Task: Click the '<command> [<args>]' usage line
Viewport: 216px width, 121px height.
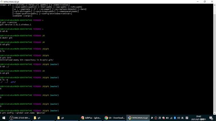Action: pos(22,16)
